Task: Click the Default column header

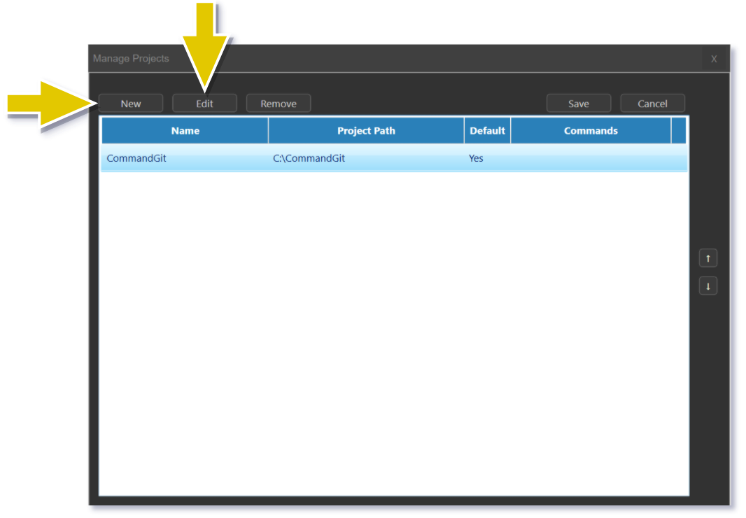Action: (487, 131)
